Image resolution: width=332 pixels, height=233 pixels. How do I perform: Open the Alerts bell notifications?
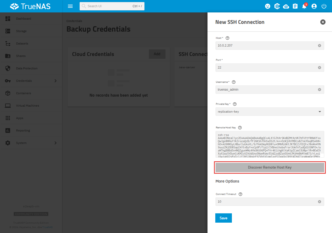coord(305,6)
